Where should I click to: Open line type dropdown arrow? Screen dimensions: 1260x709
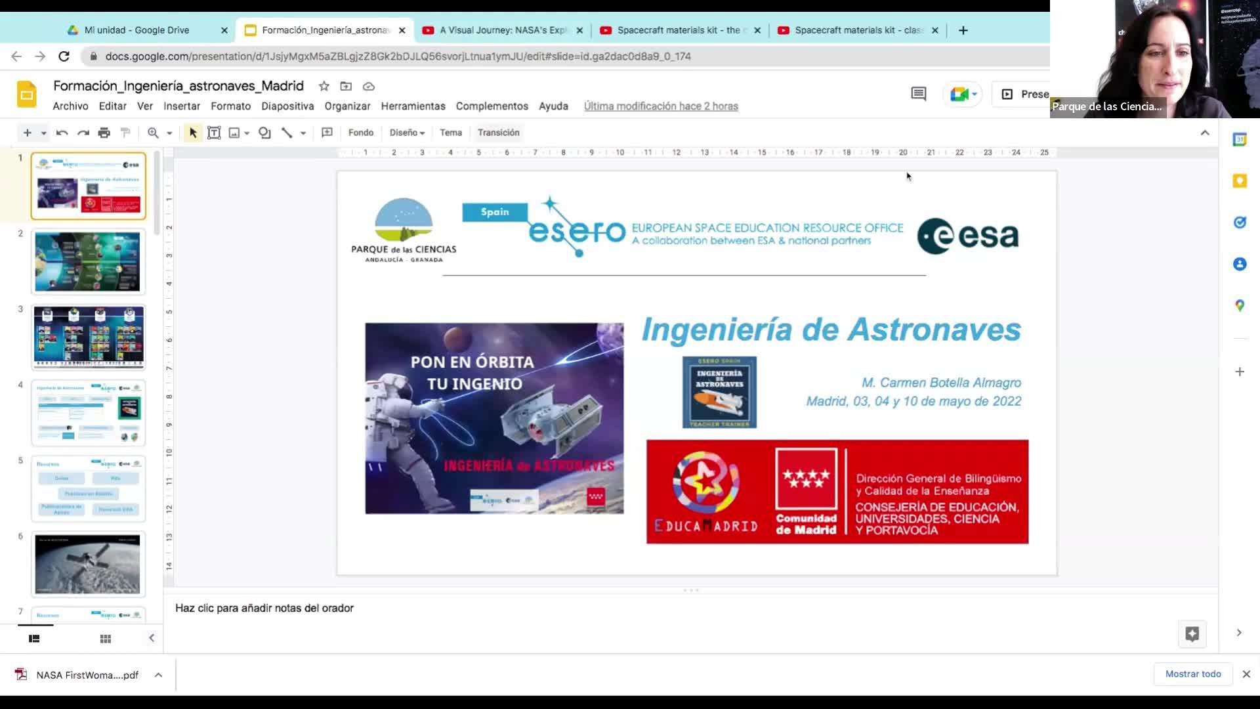click(303, 133)
